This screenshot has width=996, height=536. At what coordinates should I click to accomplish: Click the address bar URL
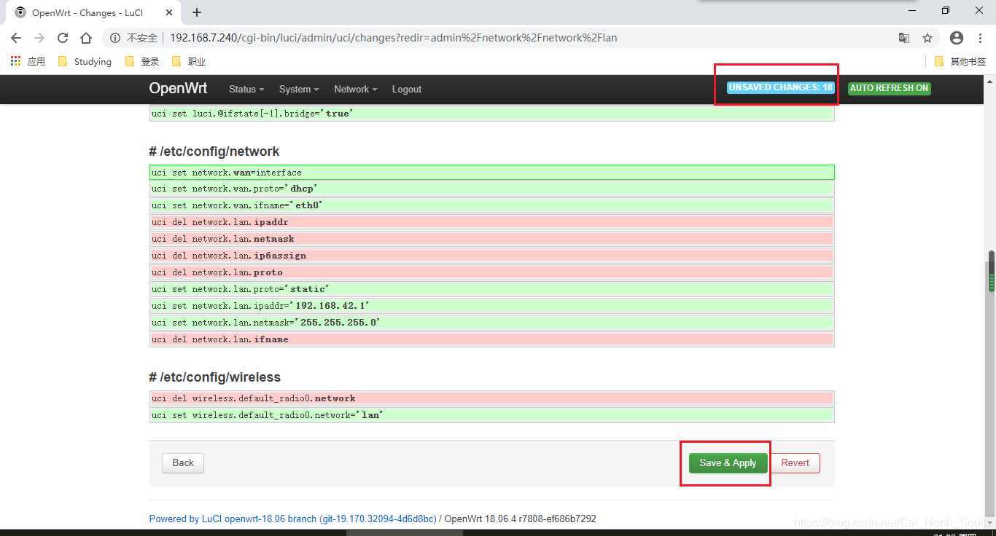click(394, 38)
